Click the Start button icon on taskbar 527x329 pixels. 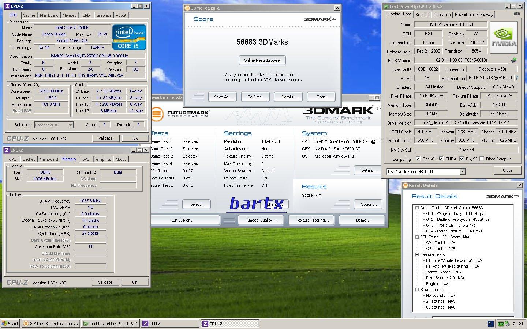pyautogui.click(x=10, y=323)
